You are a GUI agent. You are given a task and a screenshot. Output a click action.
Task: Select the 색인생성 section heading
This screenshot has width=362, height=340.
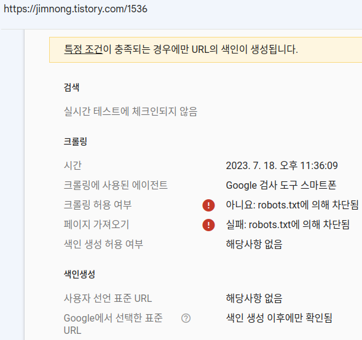coord(79,274)
